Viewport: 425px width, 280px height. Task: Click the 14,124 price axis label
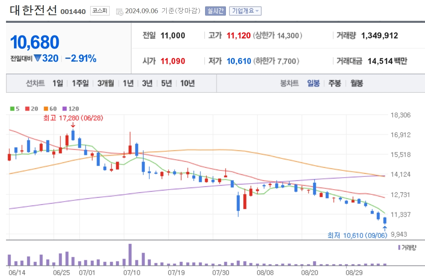400,174
